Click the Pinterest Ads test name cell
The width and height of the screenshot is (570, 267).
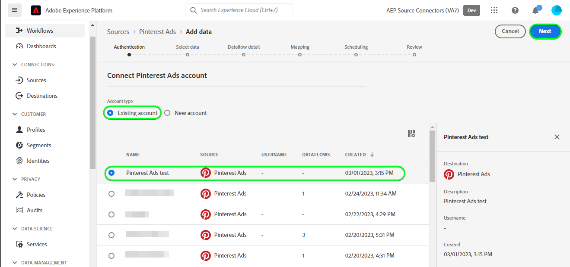148,173
